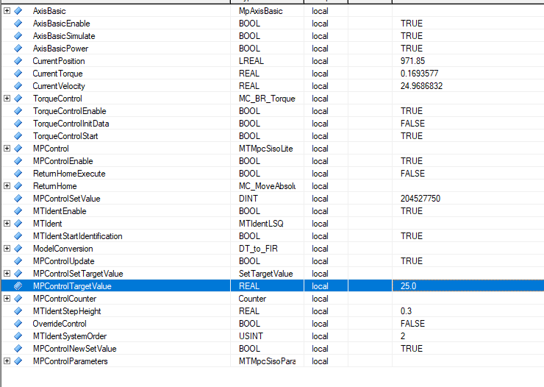The height and width of the screenshot is (387, 544).
Task: Click the variable icon beside MPControlUpdate
Action: point(18,260)
